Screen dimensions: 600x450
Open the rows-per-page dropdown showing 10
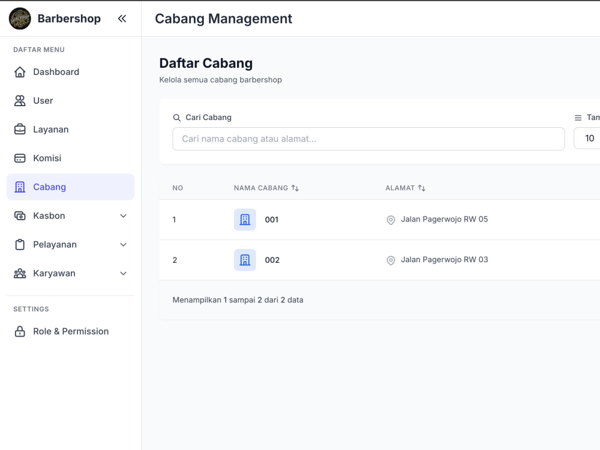click(x=587, y=138)
